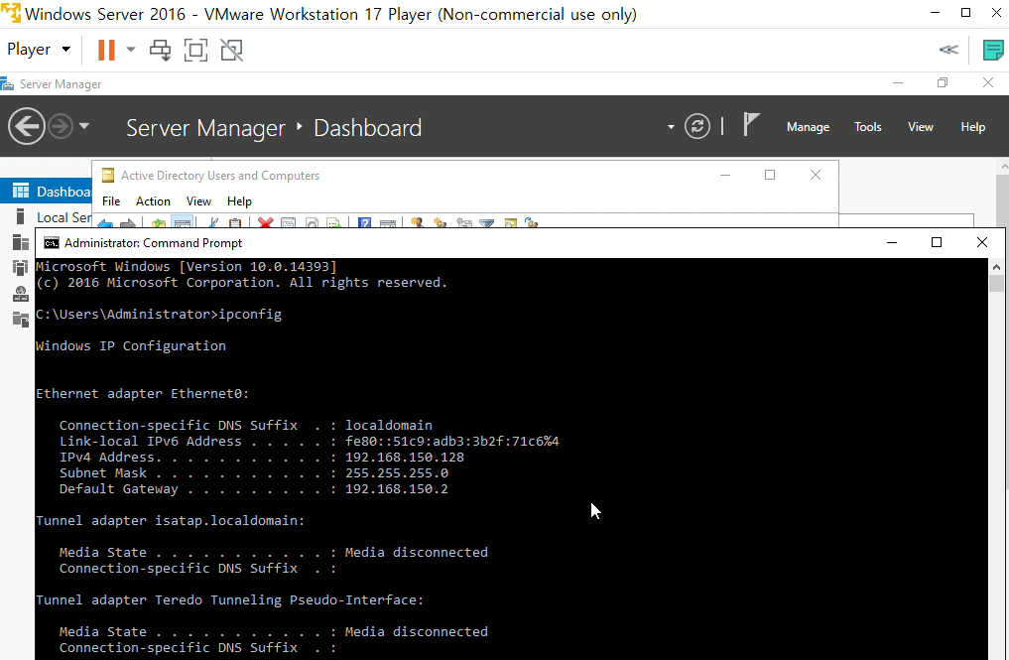The height and width of the screenshot is (660, 1009).
Task: Click the Dashboard breadcrumb label
Action: click(367, 128)
